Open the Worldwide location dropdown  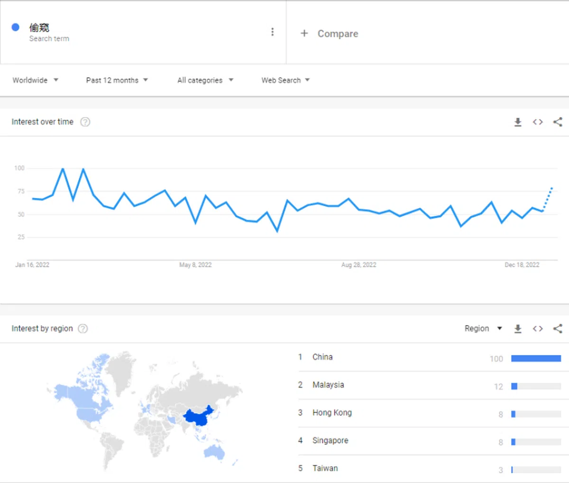[x=36, y=80]
